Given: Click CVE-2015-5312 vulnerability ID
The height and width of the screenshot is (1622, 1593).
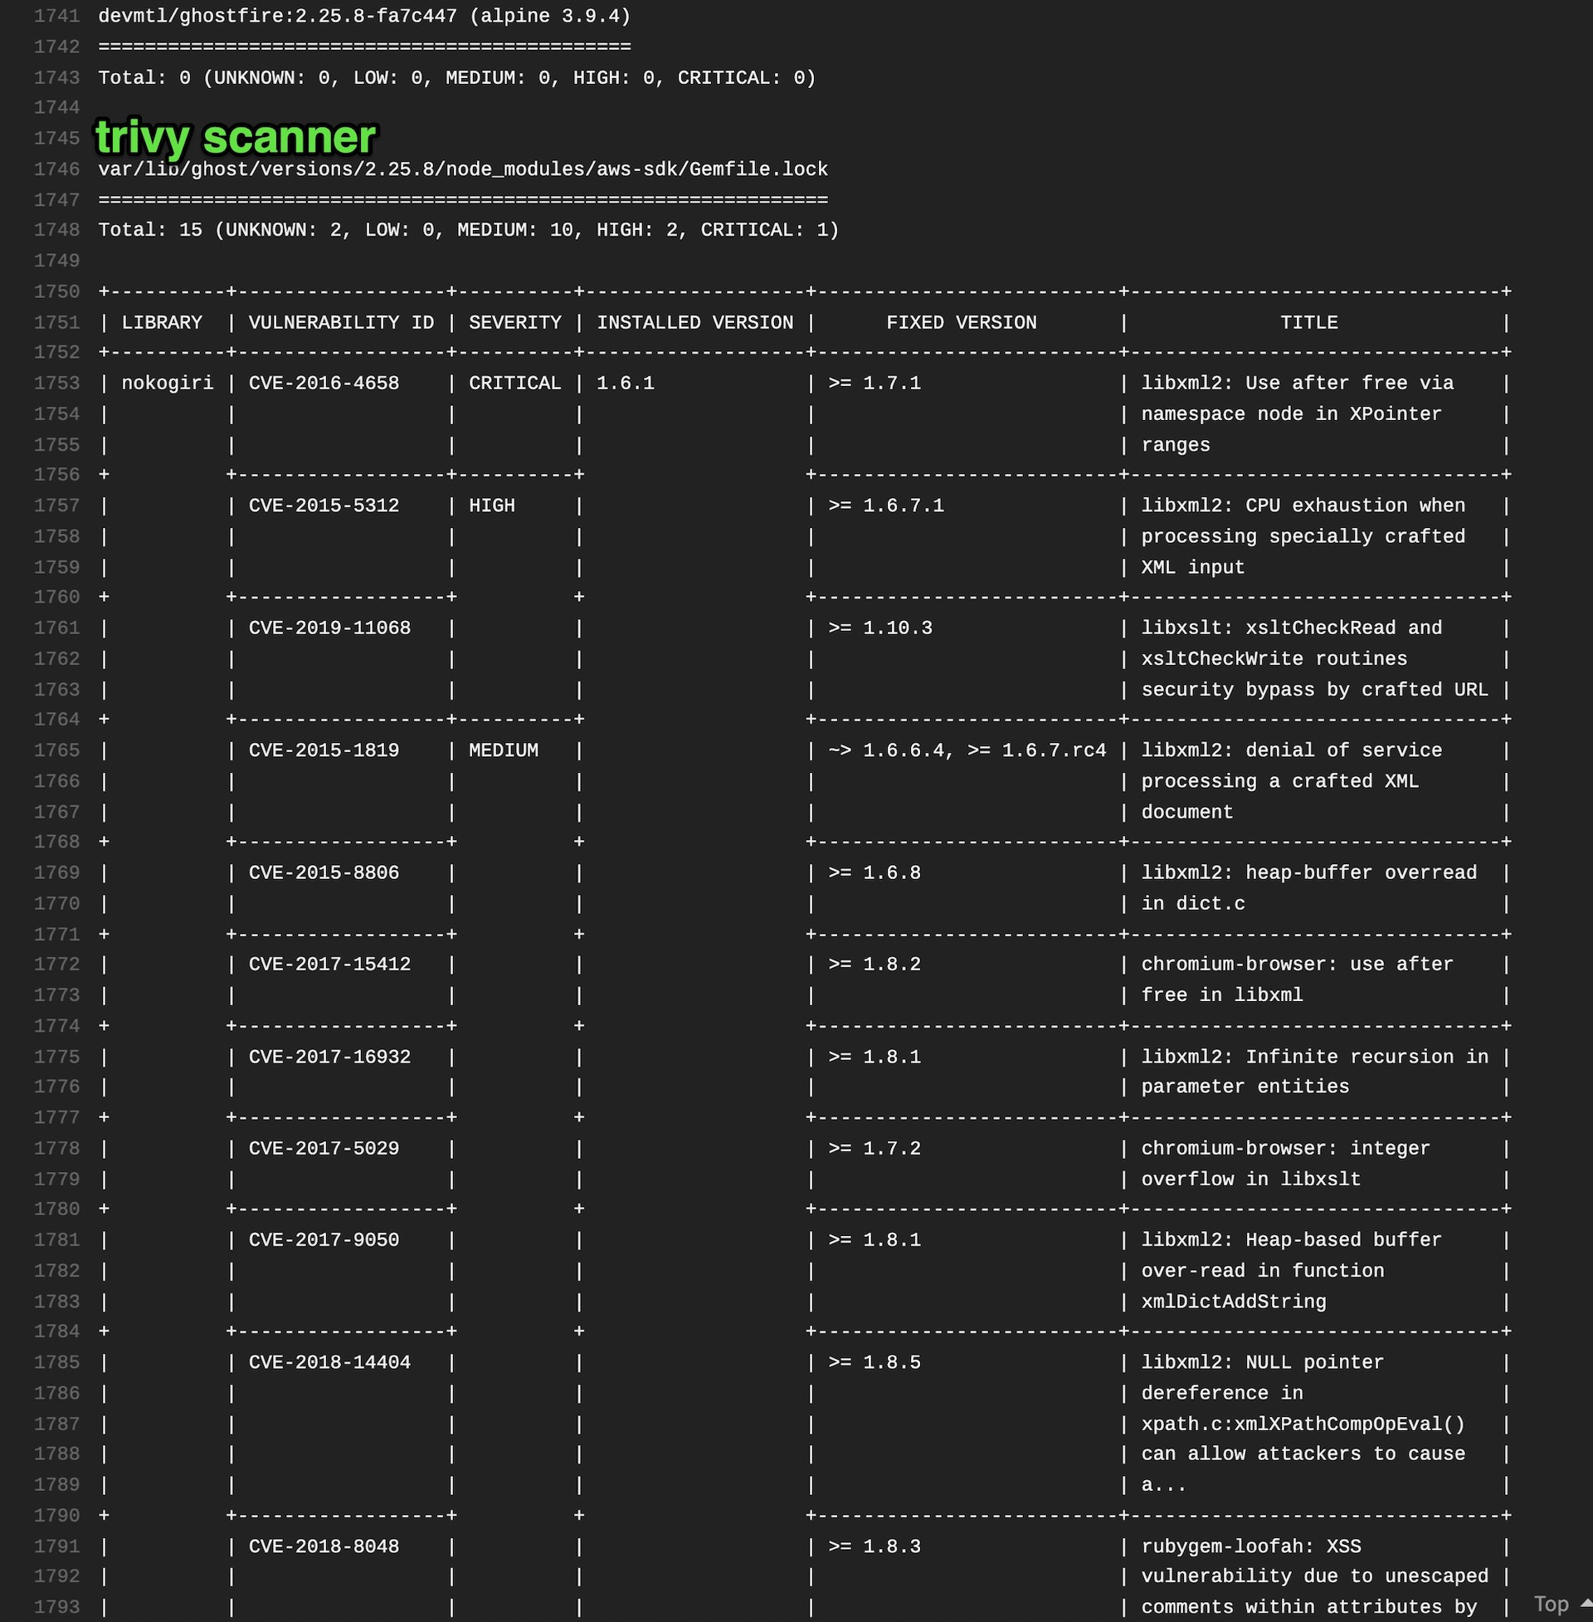Looking at the screenshot, I should 324,506.
